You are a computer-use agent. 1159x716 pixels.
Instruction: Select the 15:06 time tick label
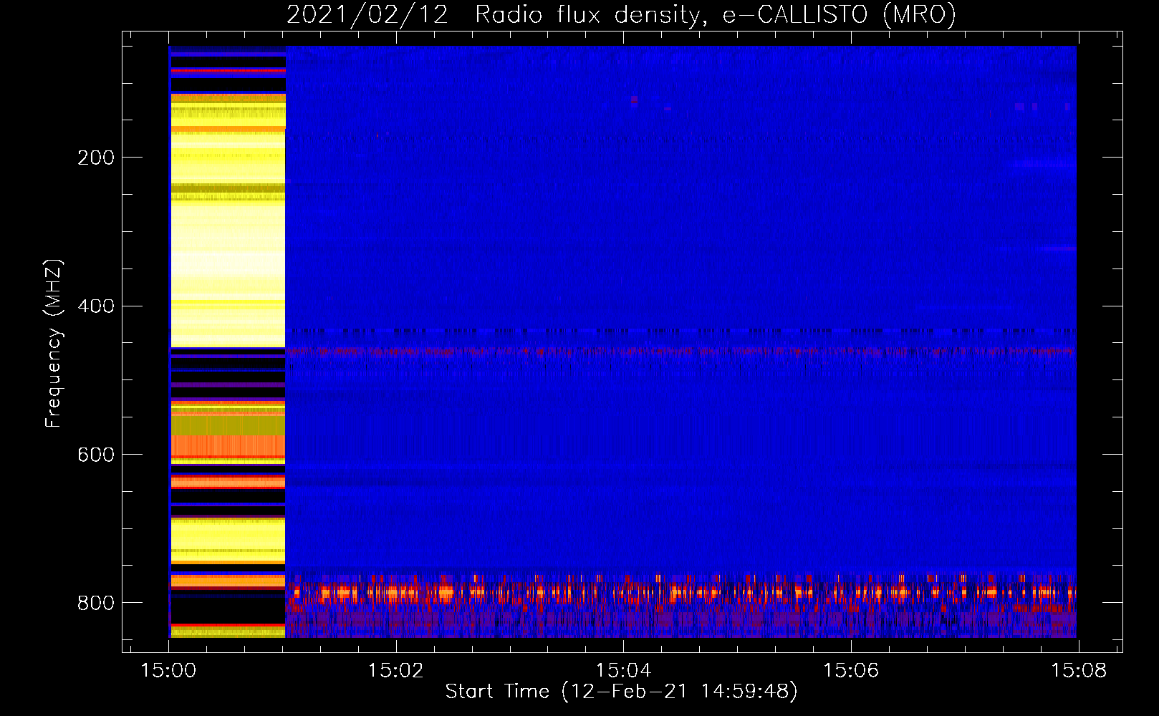[x=850, y=671]
